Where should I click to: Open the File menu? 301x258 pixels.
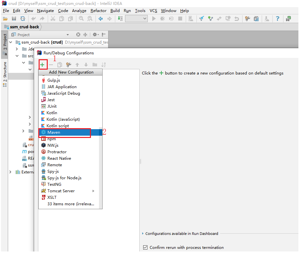point(6,11)
